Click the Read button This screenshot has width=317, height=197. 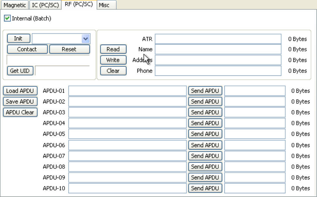pyautogui.click(x=113, y=49)
